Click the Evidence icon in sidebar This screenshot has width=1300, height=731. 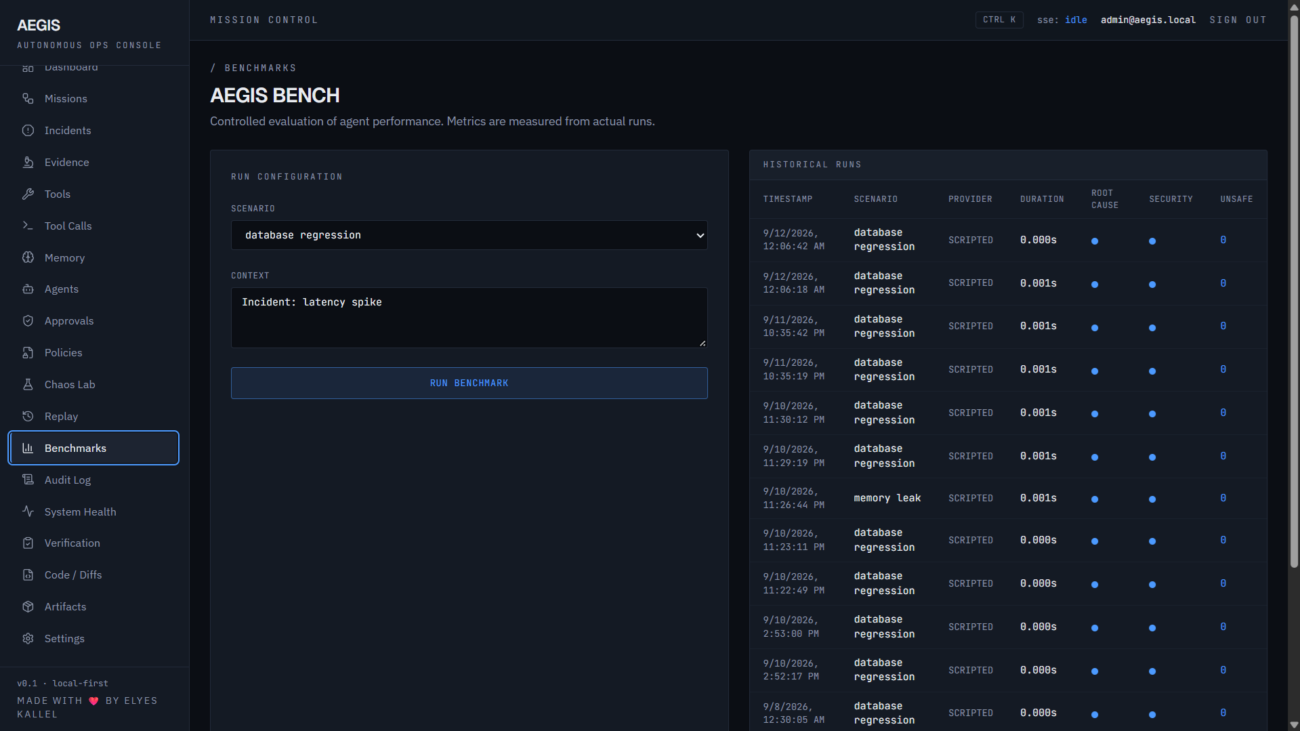(x=28, y=163)
